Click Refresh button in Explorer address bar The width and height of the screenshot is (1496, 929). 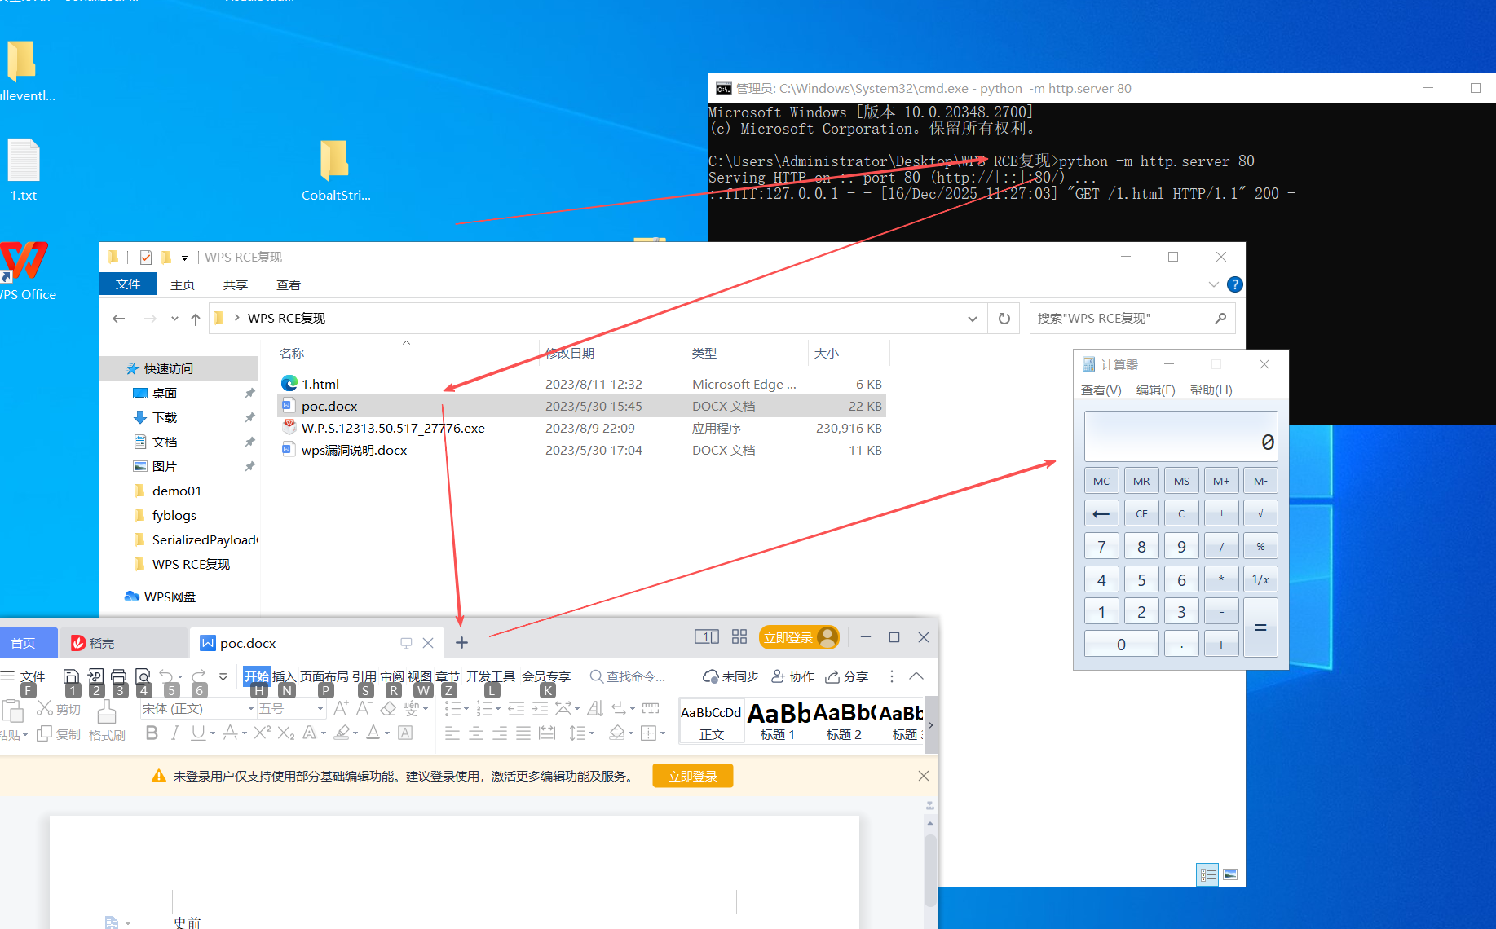pos(1004,319)
